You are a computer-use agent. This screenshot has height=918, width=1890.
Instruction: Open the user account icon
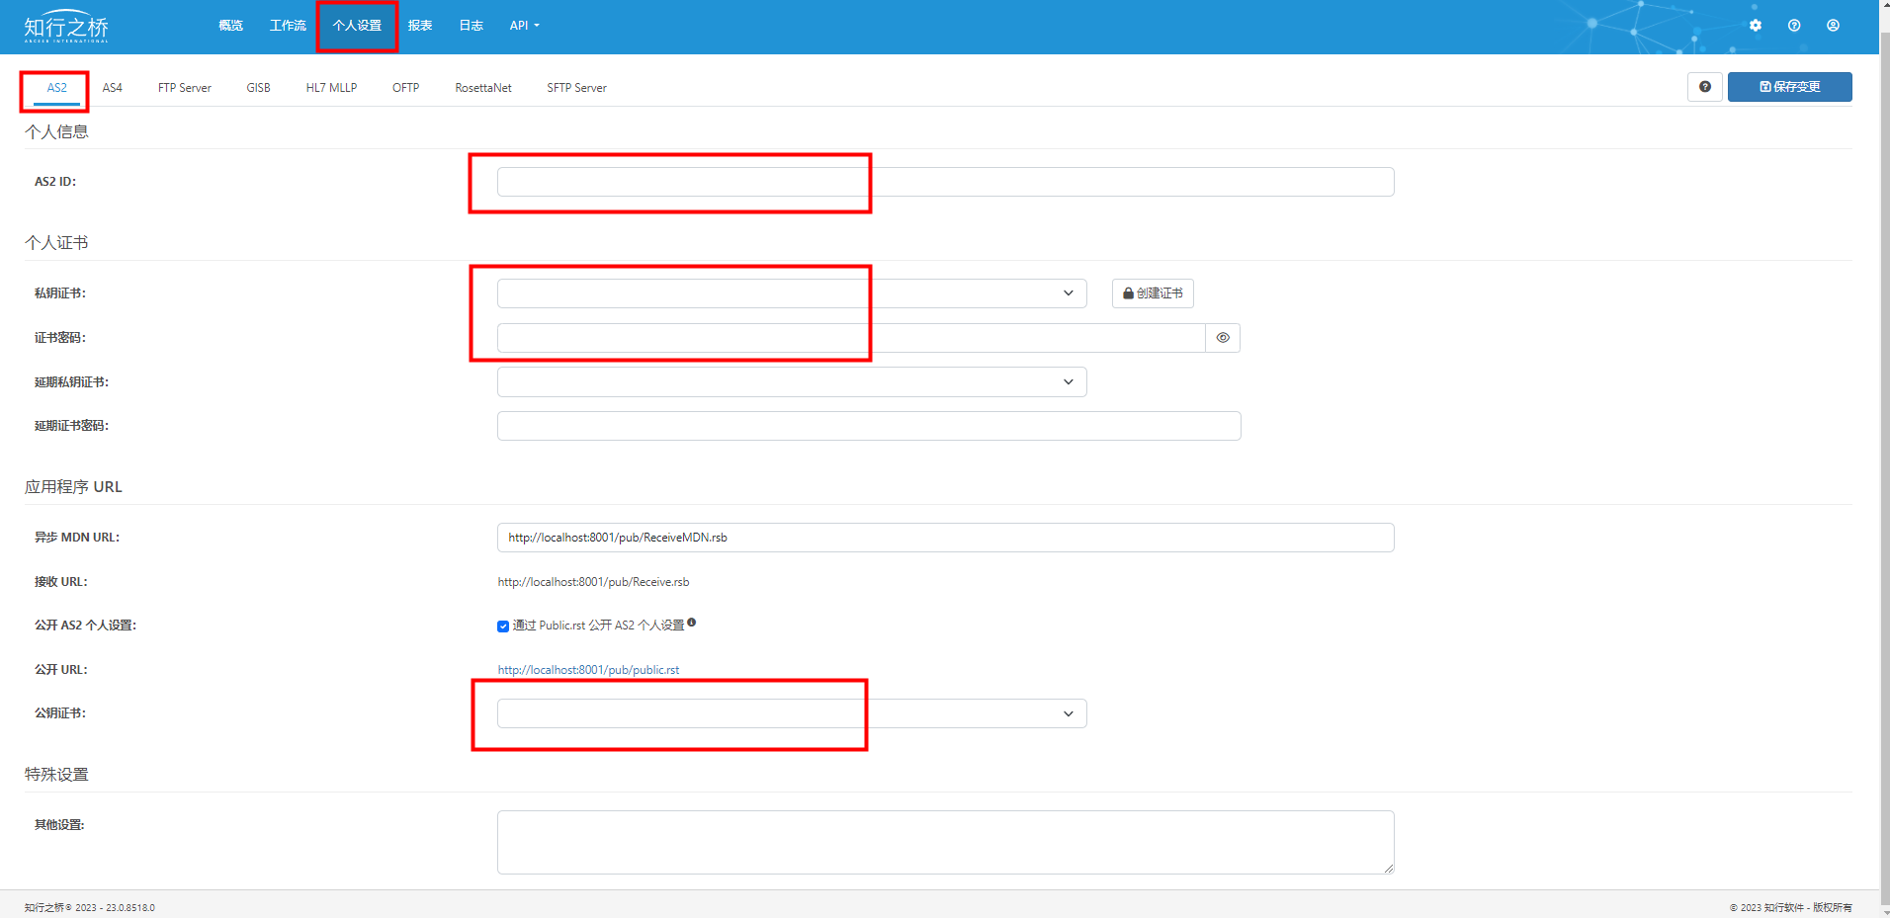coord(1833,26)
